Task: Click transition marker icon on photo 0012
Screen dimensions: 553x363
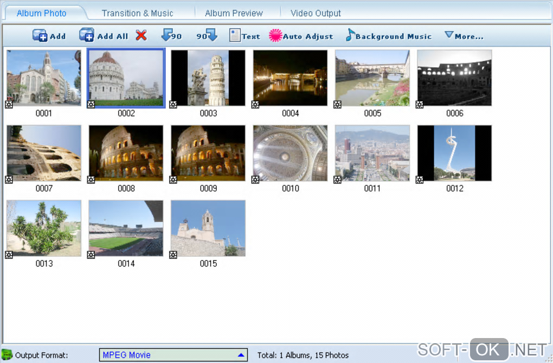Action: pyautogui.click(x=420, y=180)
